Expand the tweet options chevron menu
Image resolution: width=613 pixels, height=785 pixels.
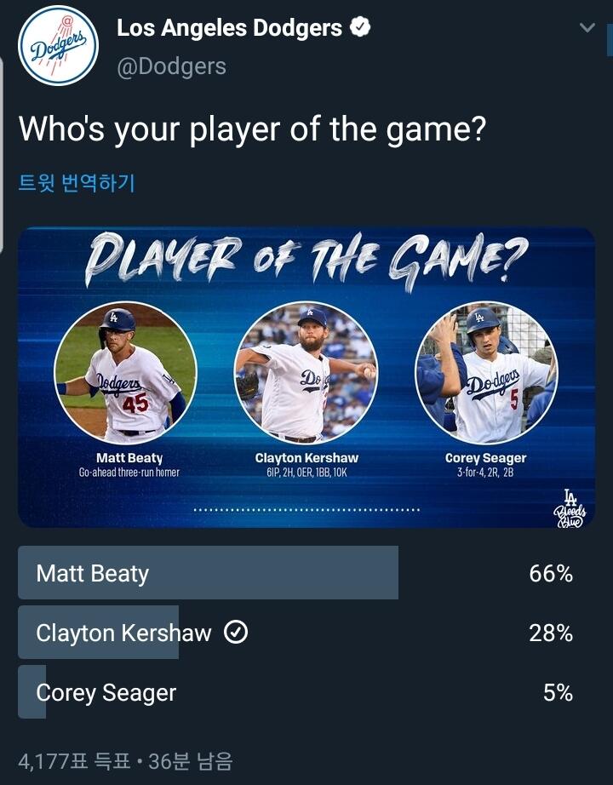587,27
